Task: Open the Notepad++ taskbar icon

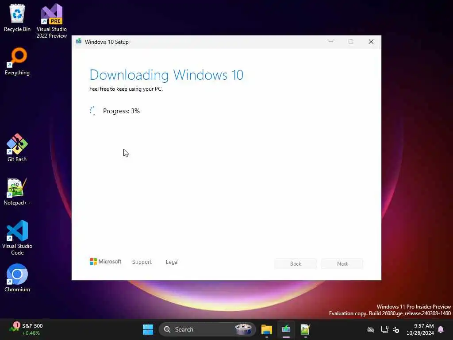Action: tap(305, 329)
